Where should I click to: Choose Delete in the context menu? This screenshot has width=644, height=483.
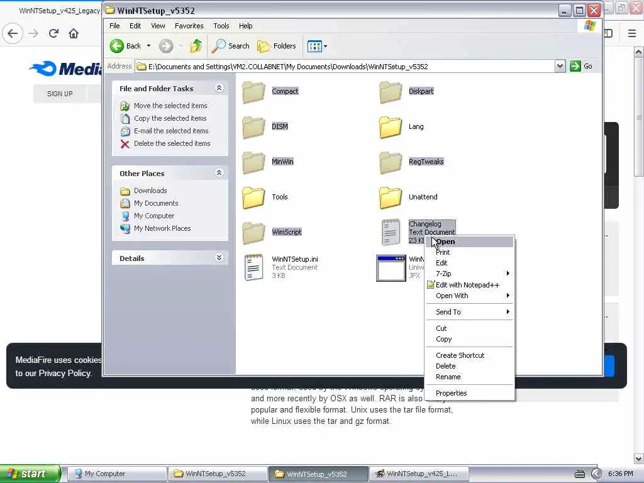[x=469, y=367]
